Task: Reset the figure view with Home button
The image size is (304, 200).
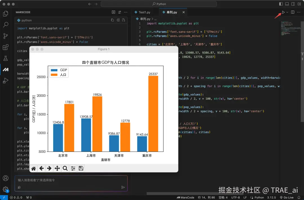Action: [33, 168]
